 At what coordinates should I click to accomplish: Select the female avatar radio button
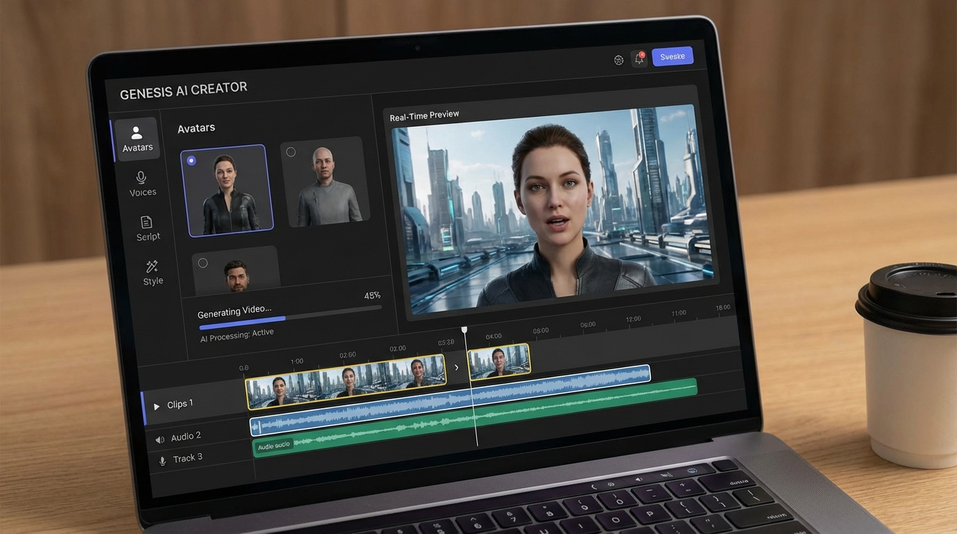[191, 161]
